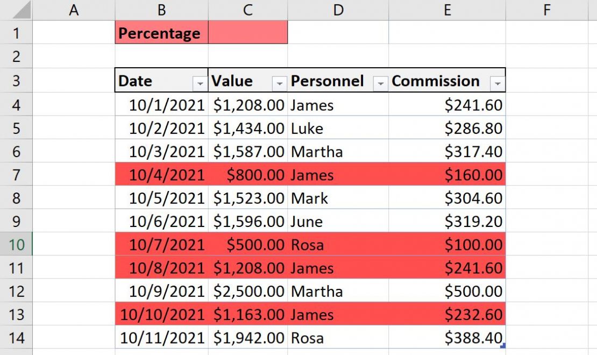Screen dimensions: 597x355
Task: Select column A by its header
Action: tap(74, 10)
